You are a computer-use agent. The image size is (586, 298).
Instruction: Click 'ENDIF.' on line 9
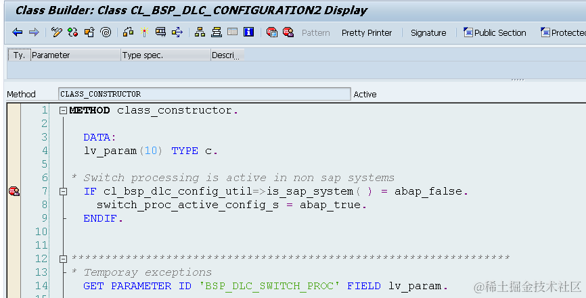point(103,218)
